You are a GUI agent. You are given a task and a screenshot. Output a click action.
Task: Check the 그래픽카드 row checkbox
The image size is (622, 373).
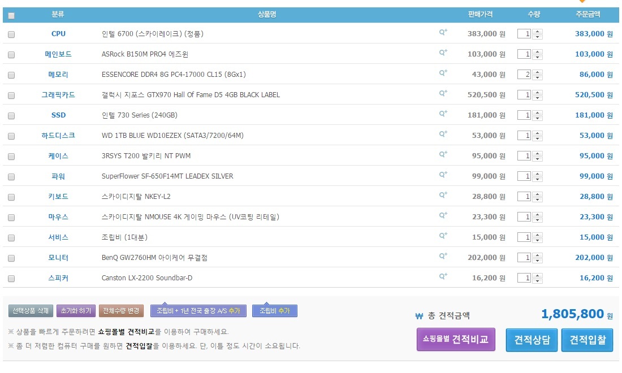click(x=11, y=96)
